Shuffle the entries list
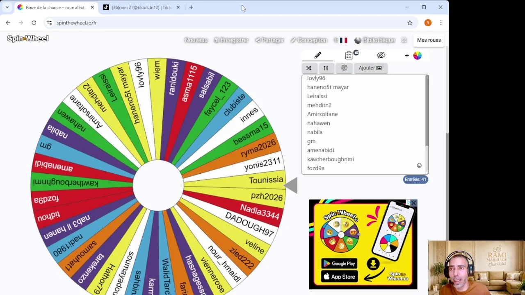Viewport: 525px width, 295px height. tap(309, 68)
